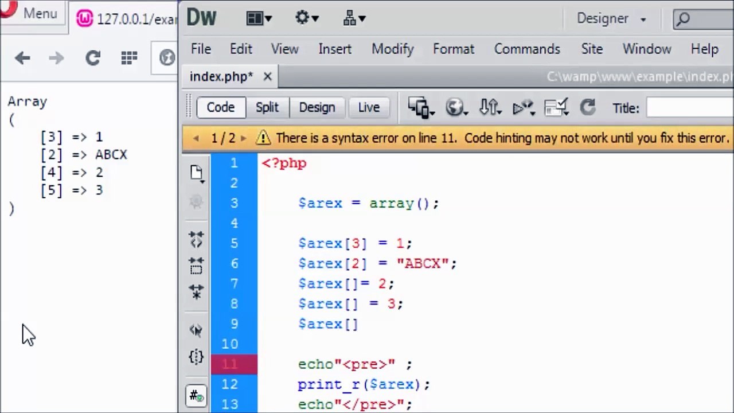Click code line $arex = array();

tap(368, 204)
